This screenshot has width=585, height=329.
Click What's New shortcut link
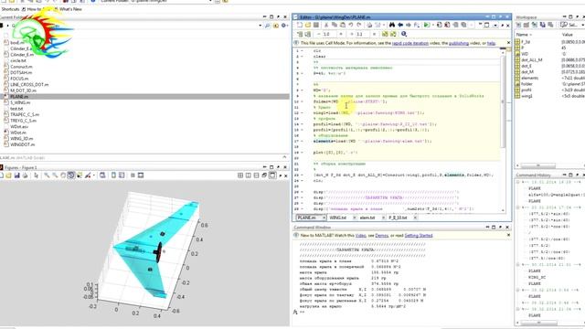pyautogui.click(x=70, y=9)
